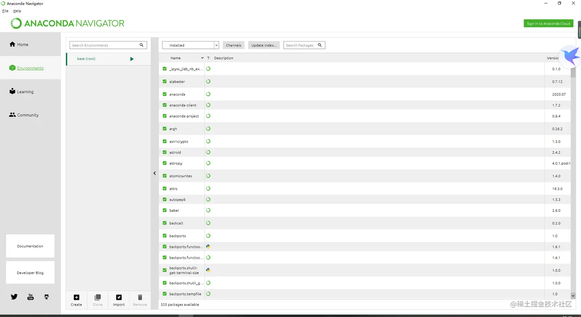Click the Create environment icon
The width and height of the screenshot is (581, 317).
(76, 297)
